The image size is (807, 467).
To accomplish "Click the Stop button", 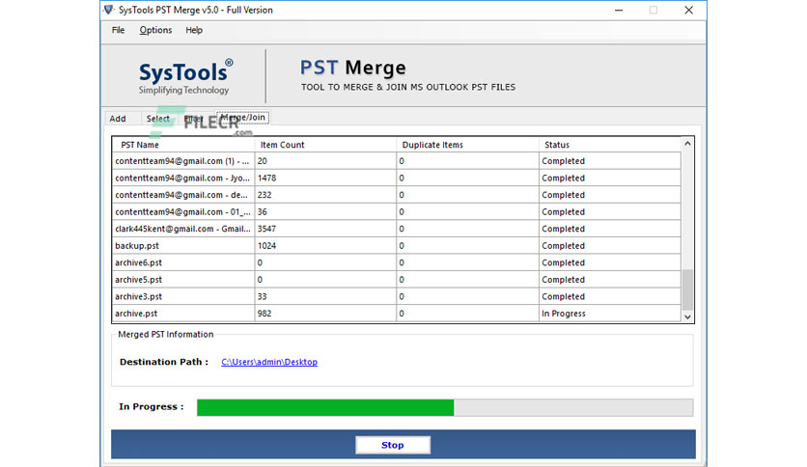I will pyautogui.click(x=393, y=445).
